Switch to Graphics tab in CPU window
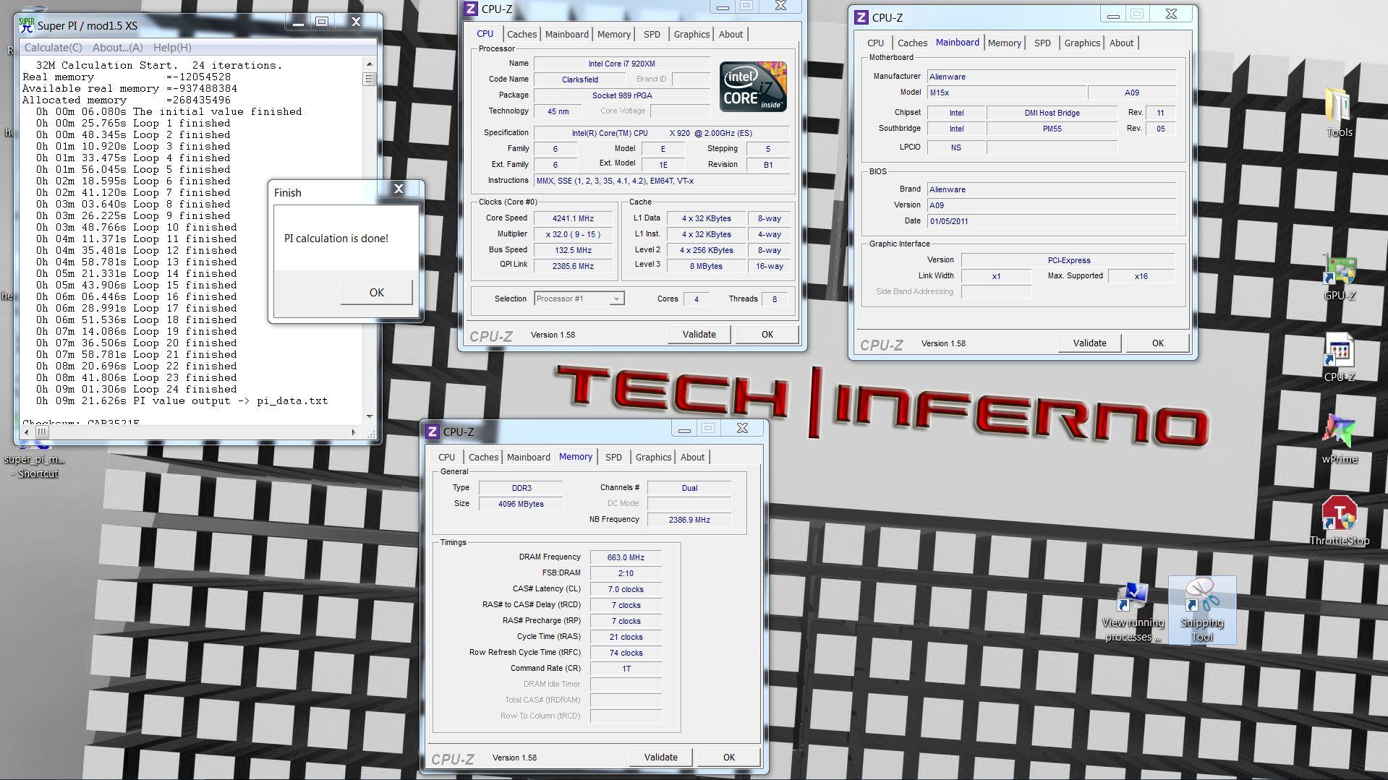This screenshot has height=780, width=1388. tap(691, 34)
